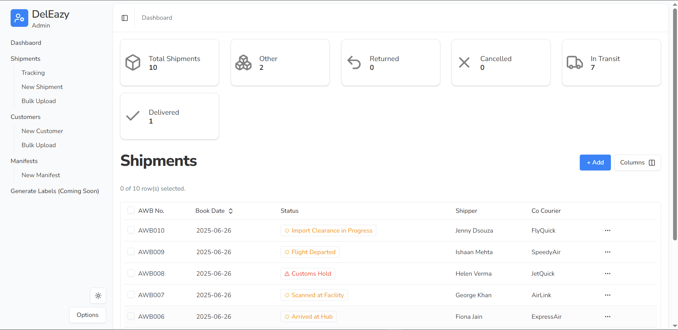Sort by Book Date column
Viewport: 678px width, 330px height.
214,211
